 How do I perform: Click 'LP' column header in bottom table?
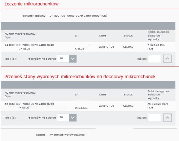(x=77, y=95)
